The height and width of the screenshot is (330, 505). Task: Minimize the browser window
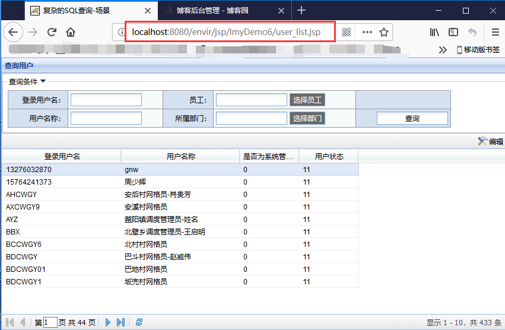[439, 11]
